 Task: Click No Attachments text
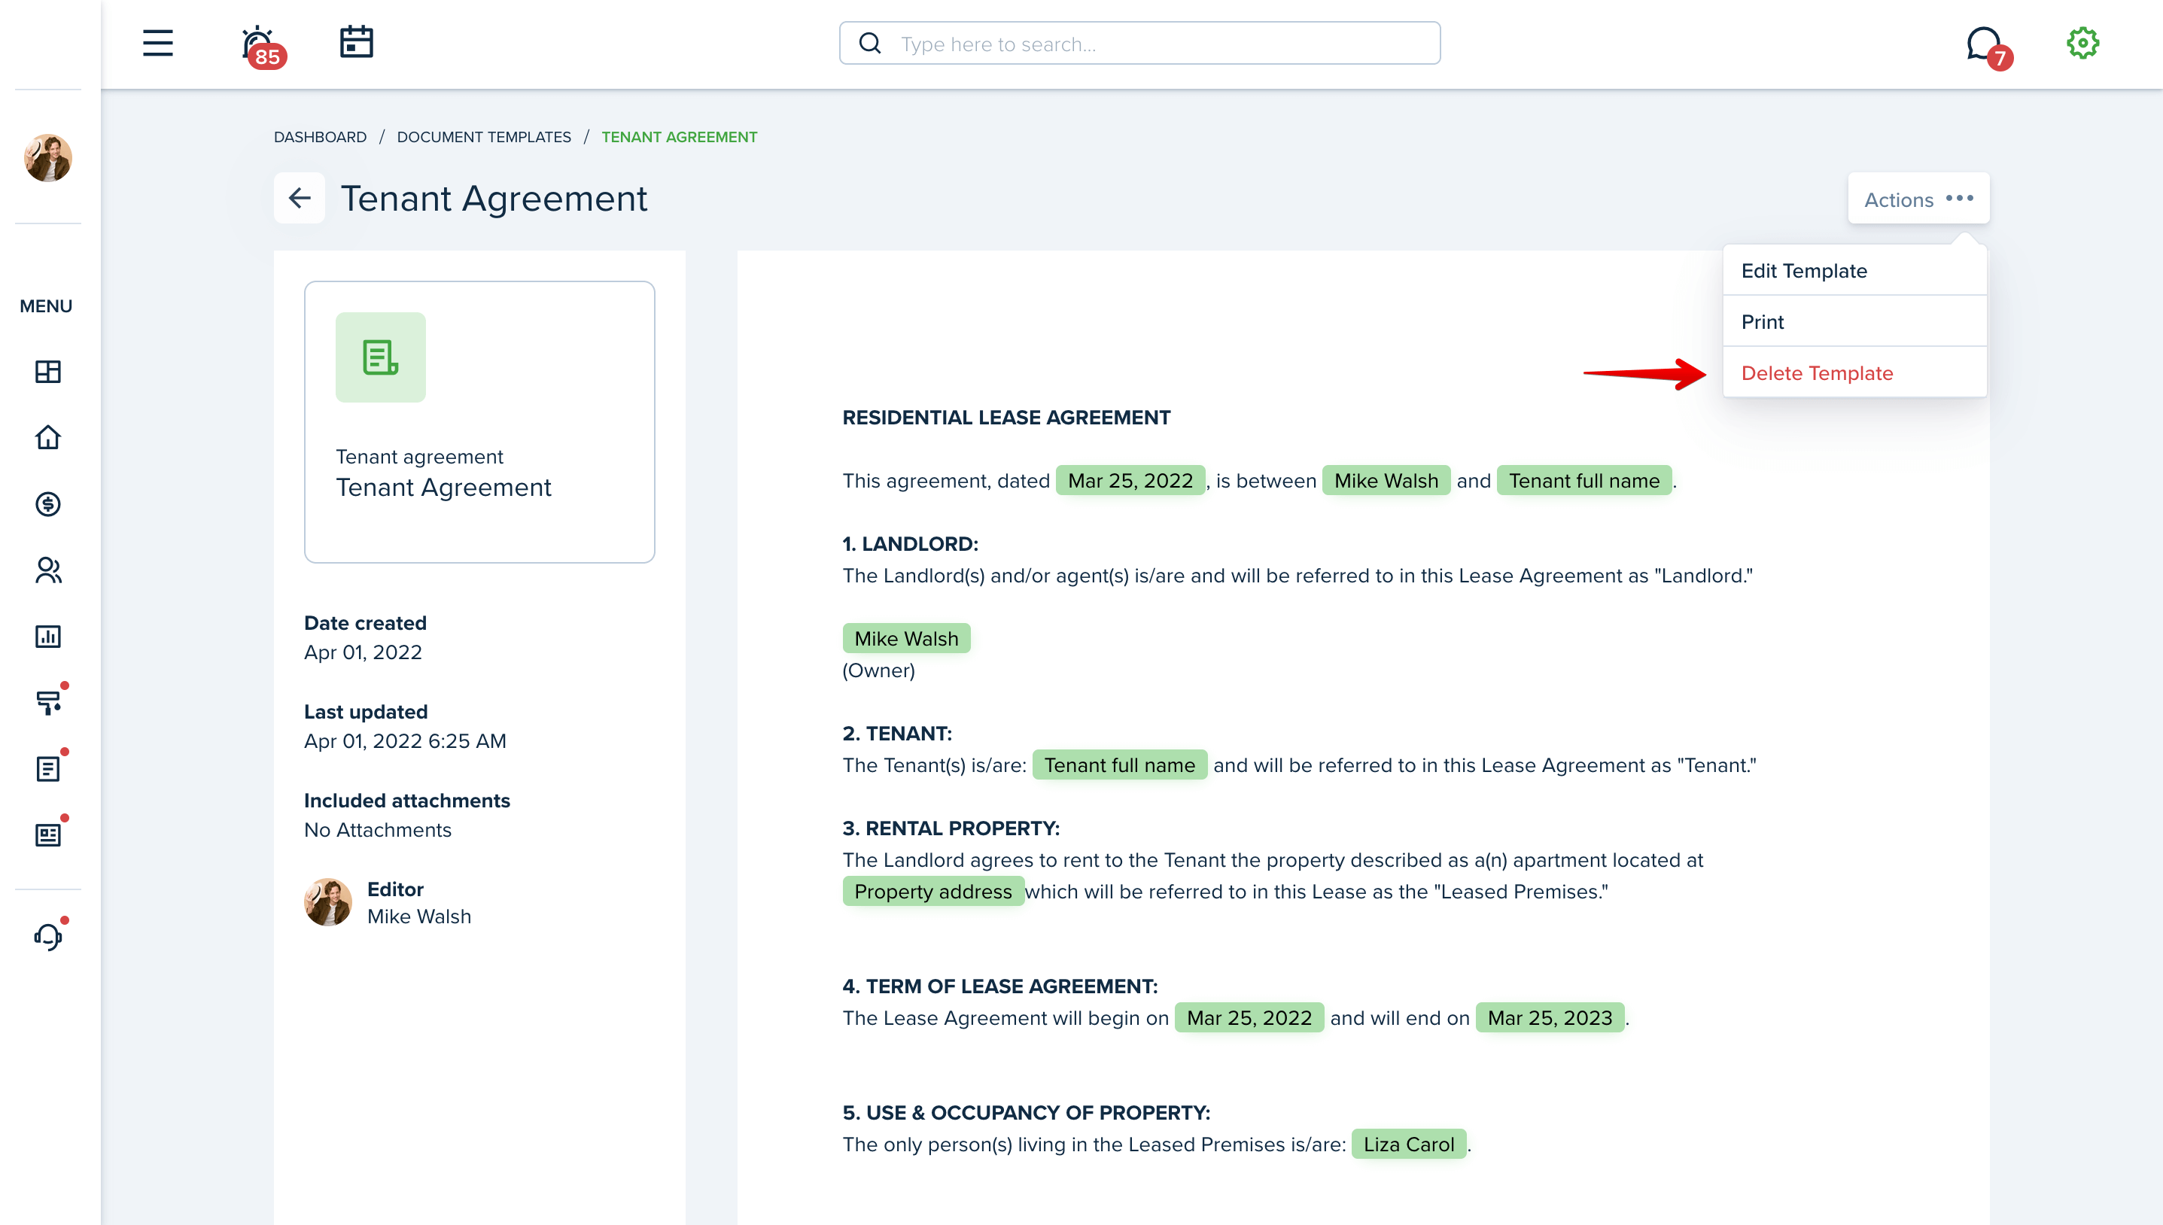coord(378,829)
